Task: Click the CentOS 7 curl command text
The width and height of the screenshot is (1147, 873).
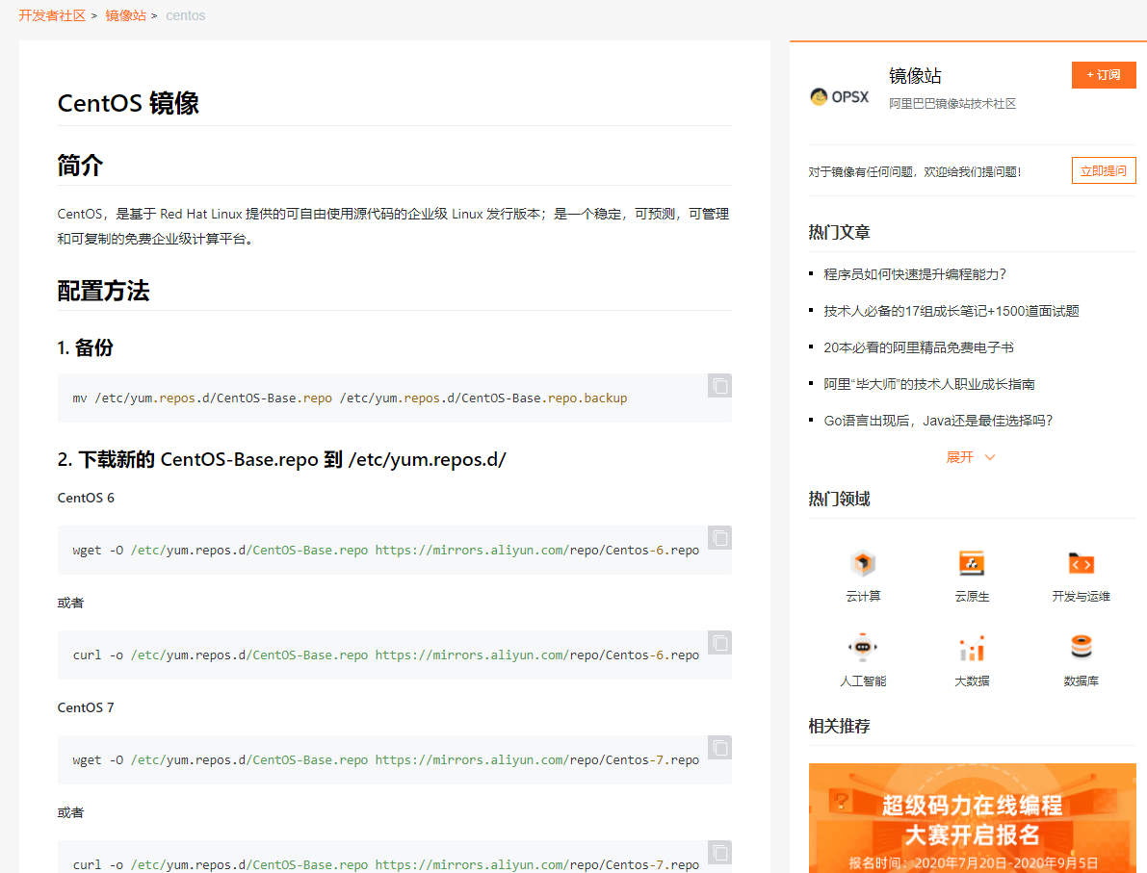Action: point(385,865)
